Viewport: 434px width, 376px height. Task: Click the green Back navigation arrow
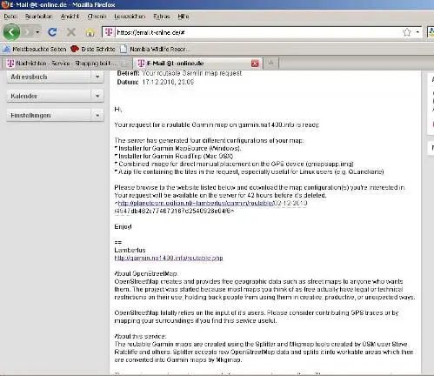[11, 32]
